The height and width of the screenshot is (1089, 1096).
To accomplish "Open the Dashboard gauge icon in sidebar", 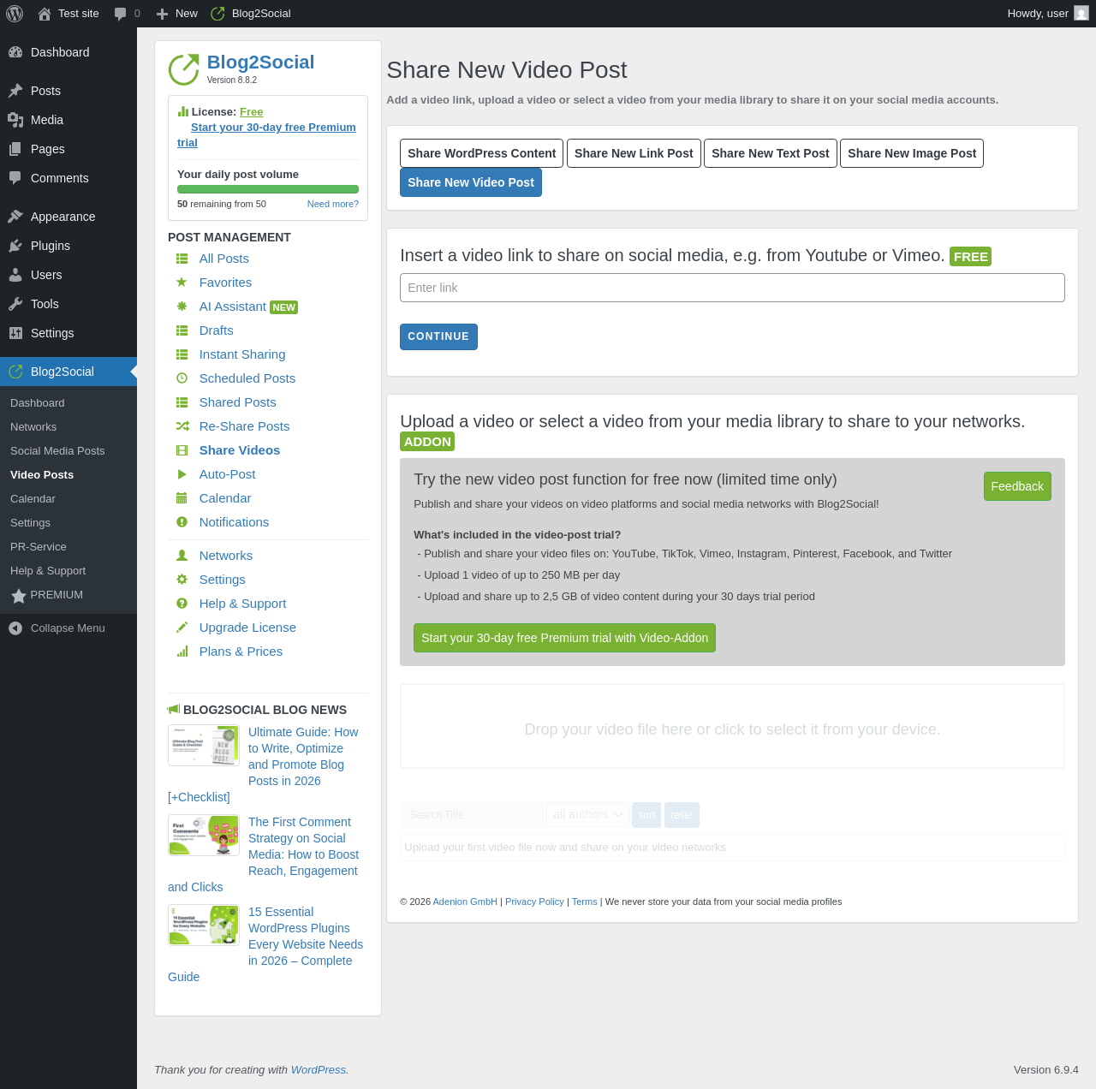I will click(15, 52).
